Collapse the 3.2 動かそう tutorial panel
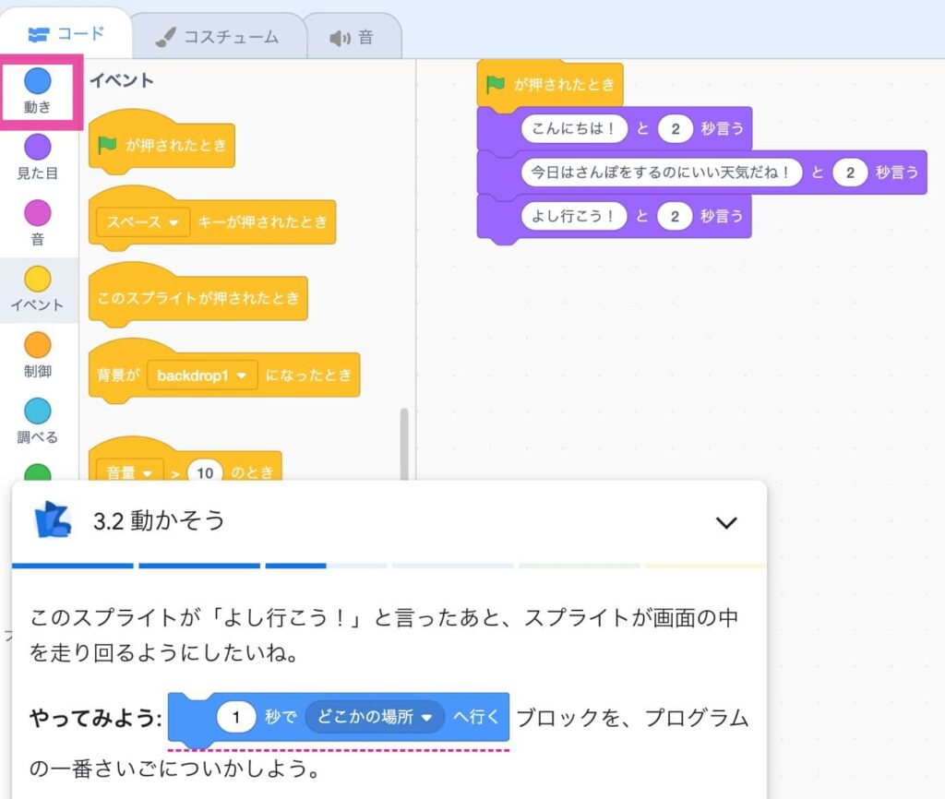 coord(726,521)
